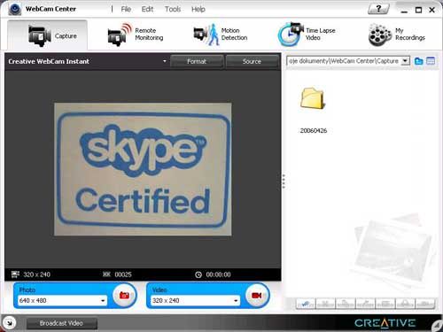Click the dotted splitter handle between panels

point(284,181)
